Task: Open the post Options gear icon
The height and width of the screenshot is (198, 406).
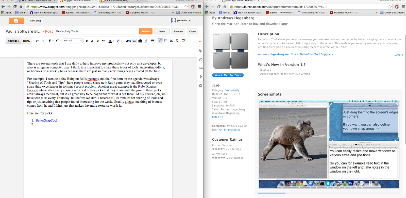Action: 200,86
